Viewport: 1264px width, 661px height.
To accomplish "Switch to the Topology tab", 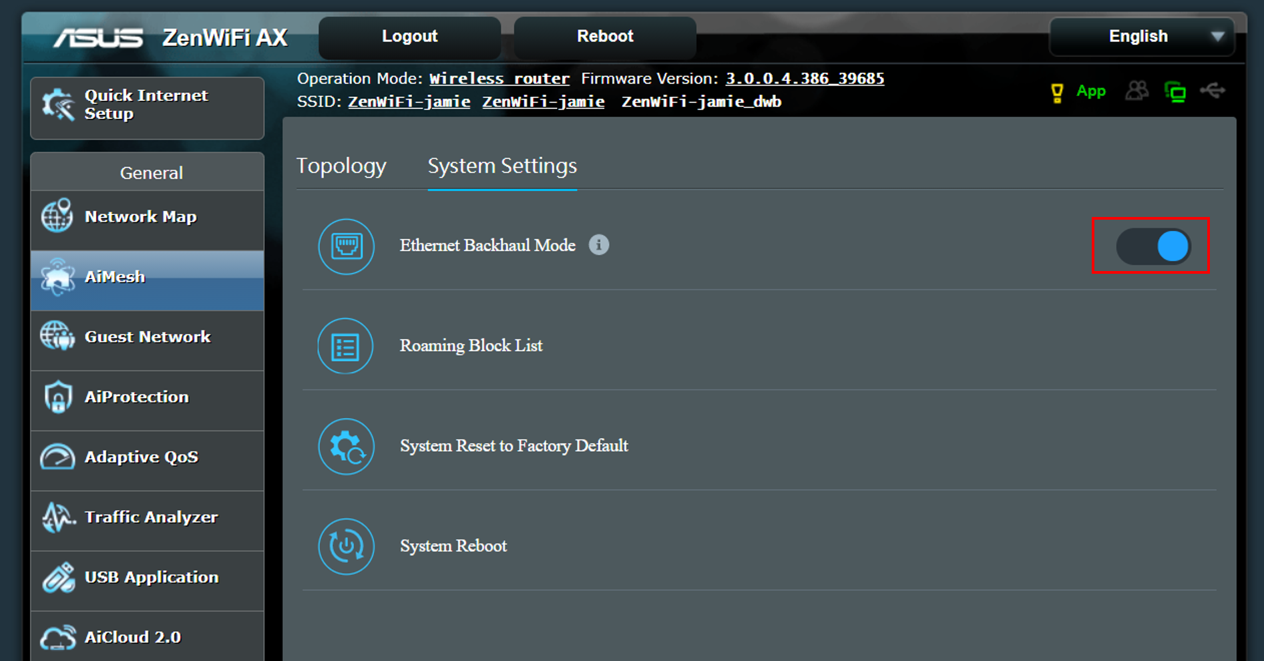I will (341, 166).
